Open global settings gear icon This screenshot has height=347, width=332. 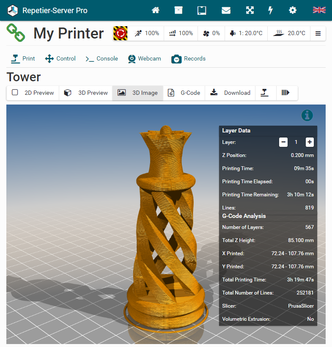pos(293,10)
